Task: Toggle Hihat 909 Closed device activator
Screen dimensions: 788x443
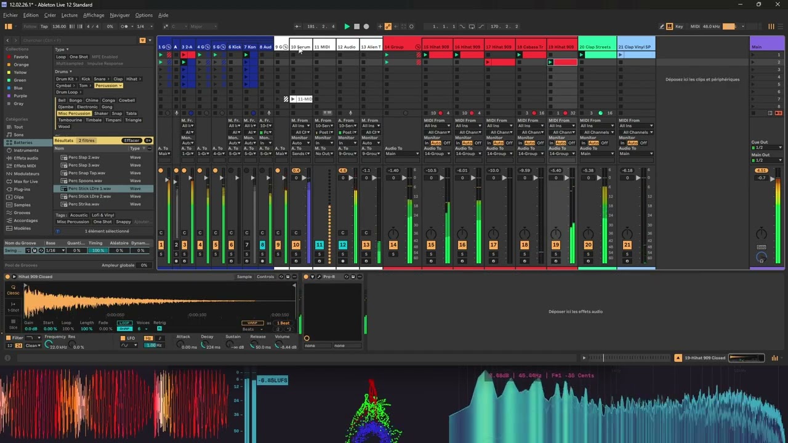Action: 7,277
